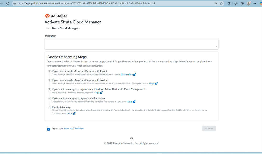Click external link icon for Panorama steps
Screen dimensions: 262x154
click(134, 102)
